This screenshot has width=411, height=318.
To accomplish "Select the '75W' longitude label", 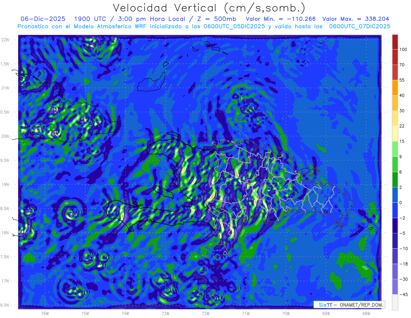I will click(85, 313).
